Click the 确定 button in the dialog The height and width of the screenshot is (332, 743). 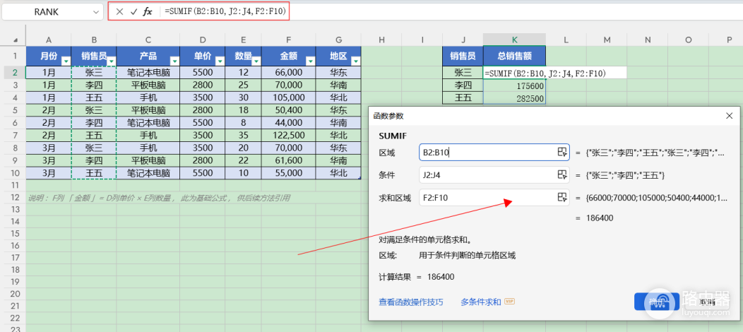(657, 302)
